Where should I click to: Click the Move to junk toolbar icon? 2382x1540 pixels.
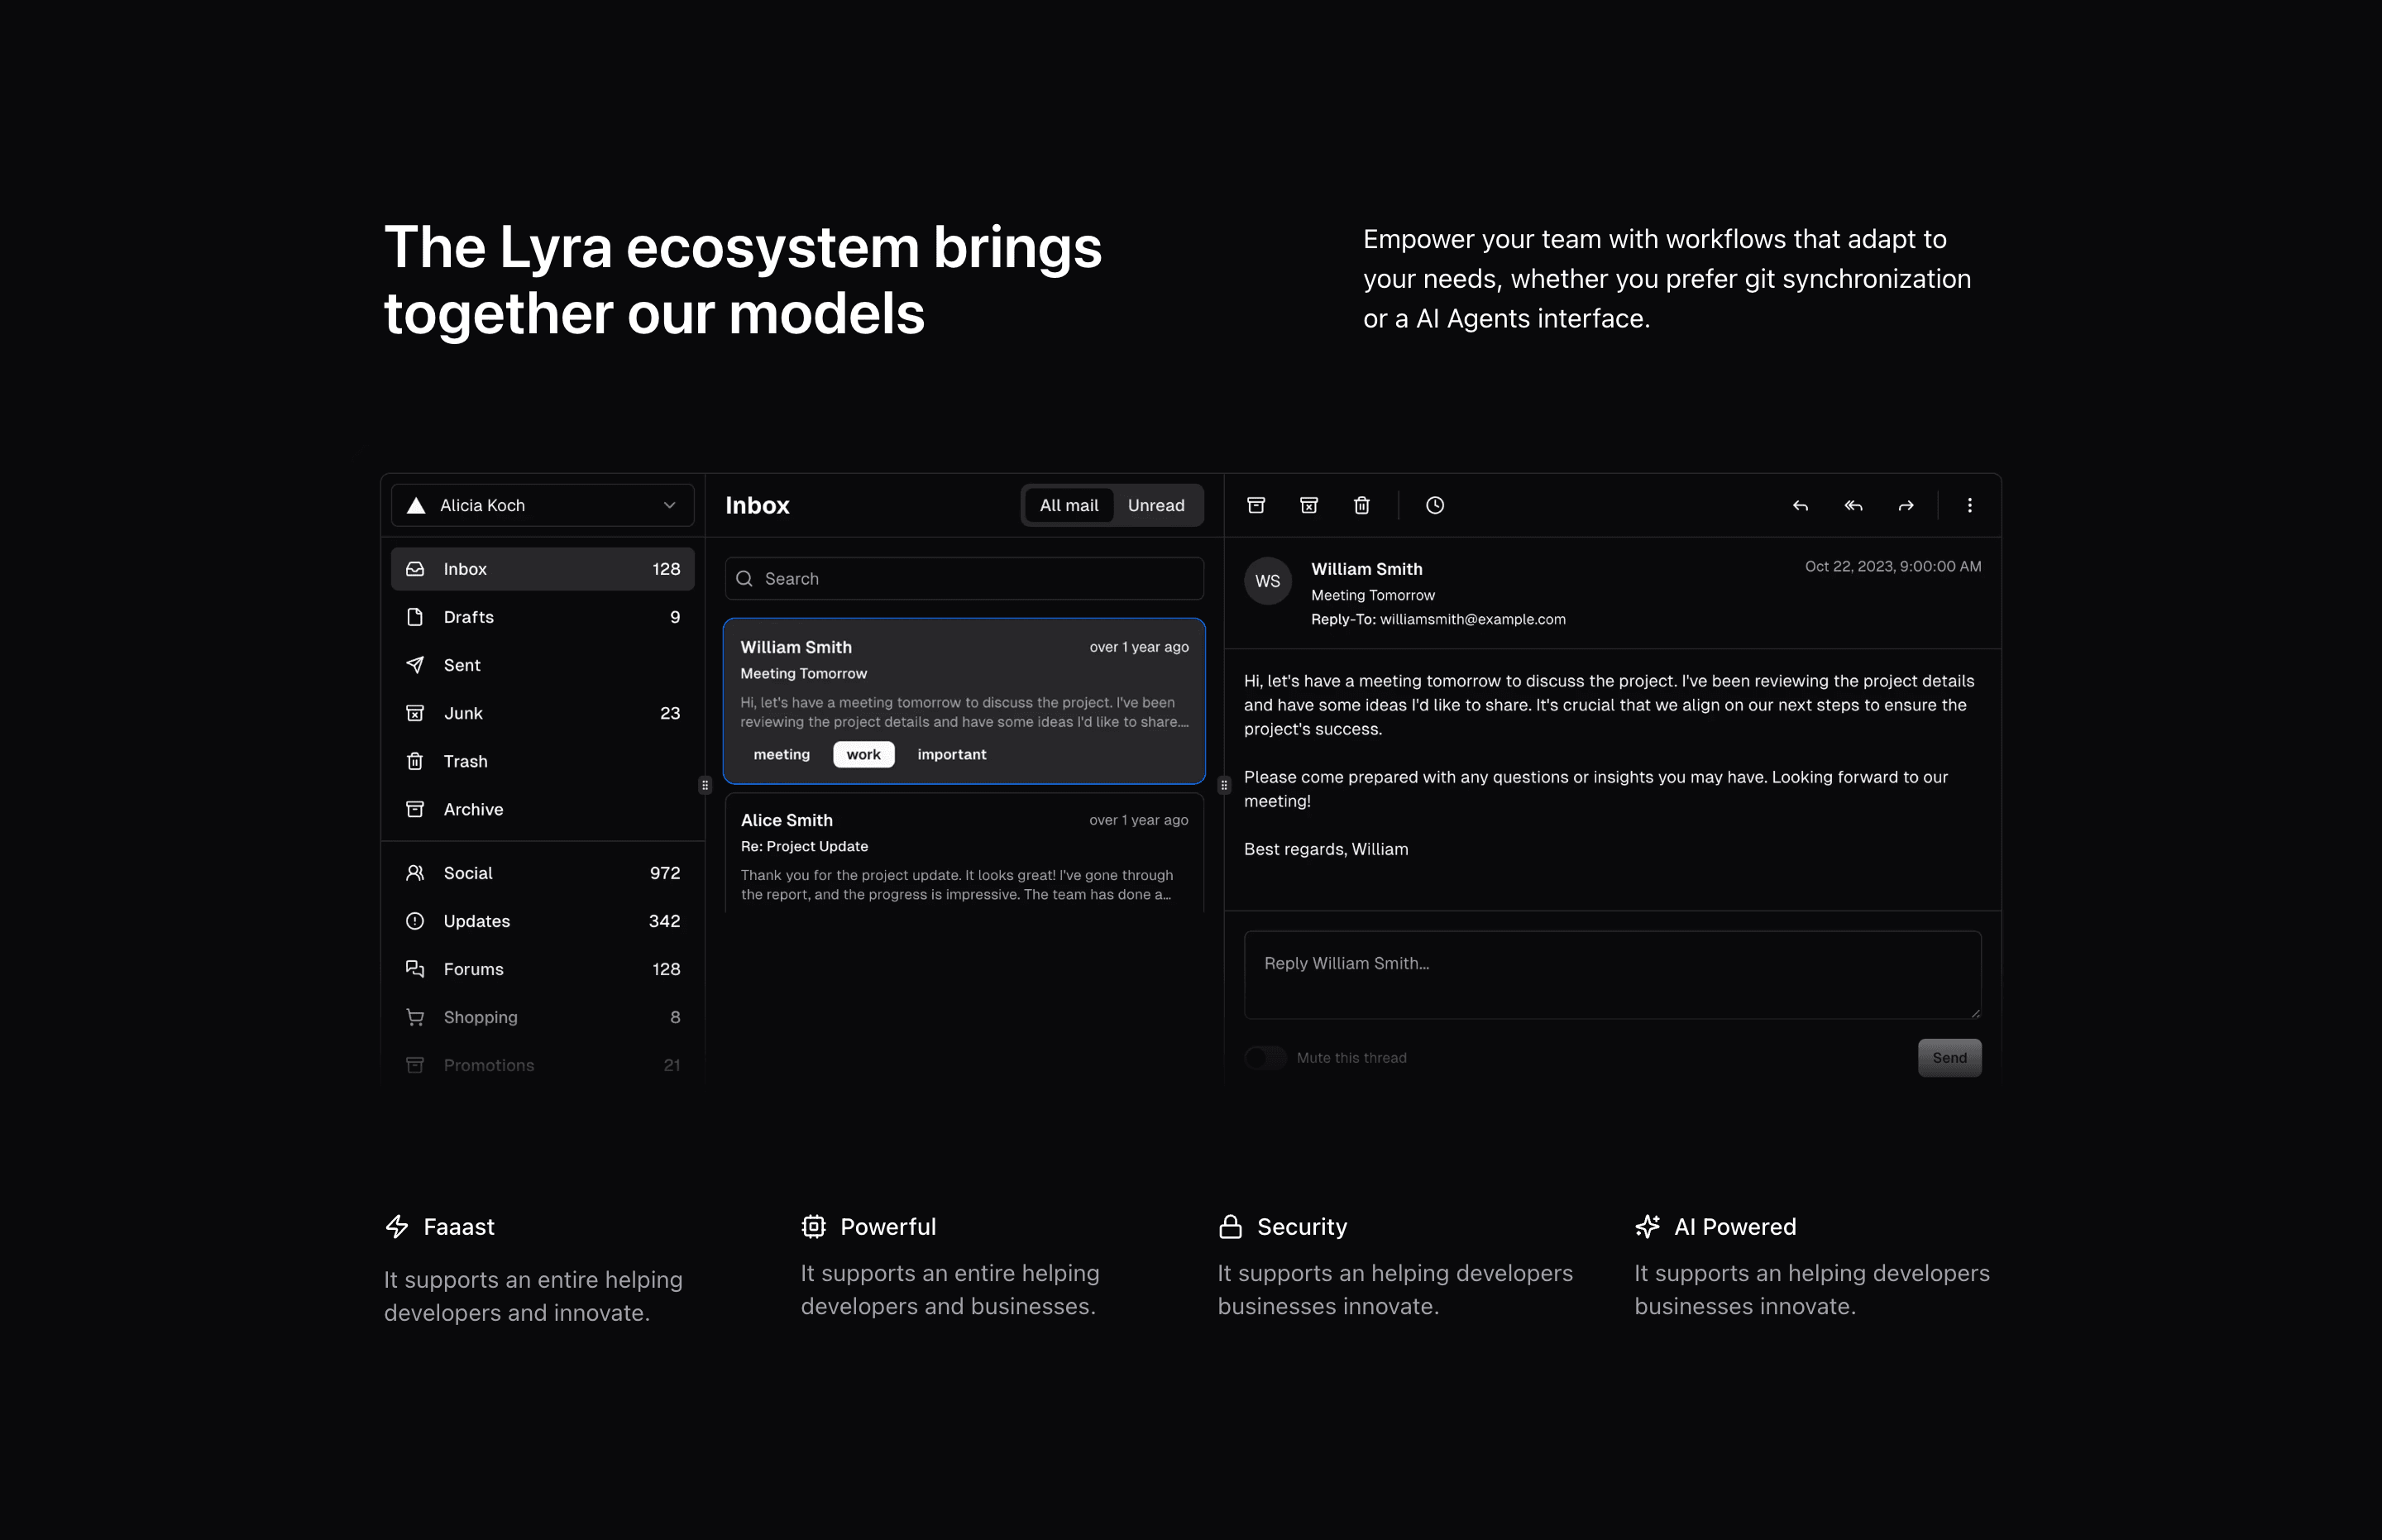coord(1309,505)
